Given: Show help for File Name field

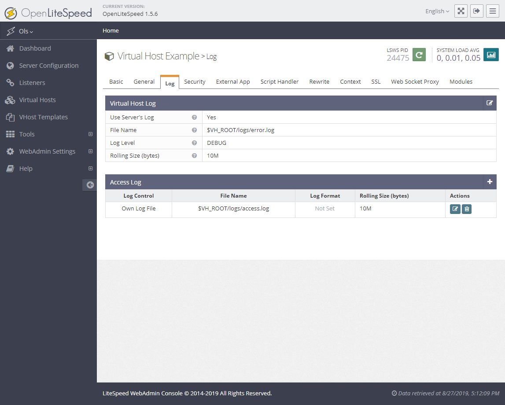Looking at the screenshot, I should pyautogui.click(x=194, y=130).
